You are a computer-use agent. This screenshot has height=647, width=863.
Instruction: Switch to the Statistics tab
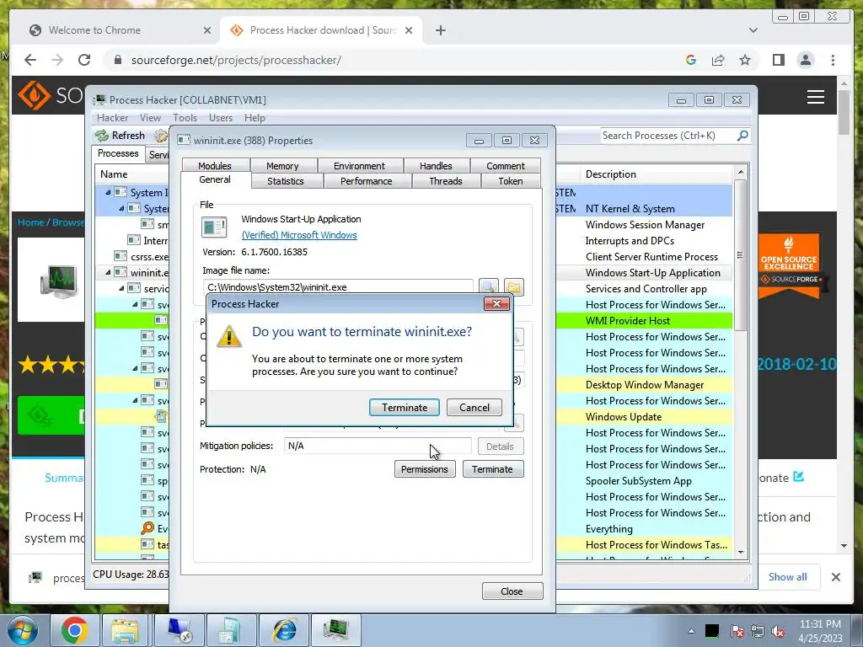click(x=285, y=181)
